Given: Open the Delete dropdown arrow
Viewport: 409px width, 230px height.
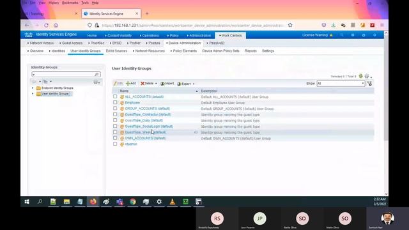Looking at the screenshot, I should click(156, 84).
